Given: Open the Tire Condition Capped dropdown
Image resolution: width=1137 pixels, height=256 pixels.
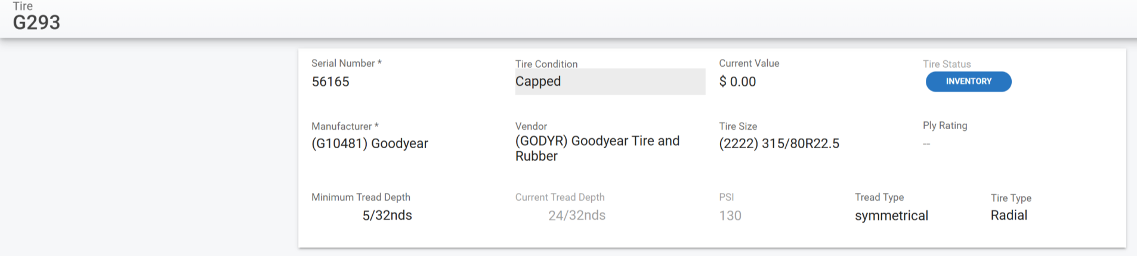Looking at the screenshot, I should [x=609, y=82].
